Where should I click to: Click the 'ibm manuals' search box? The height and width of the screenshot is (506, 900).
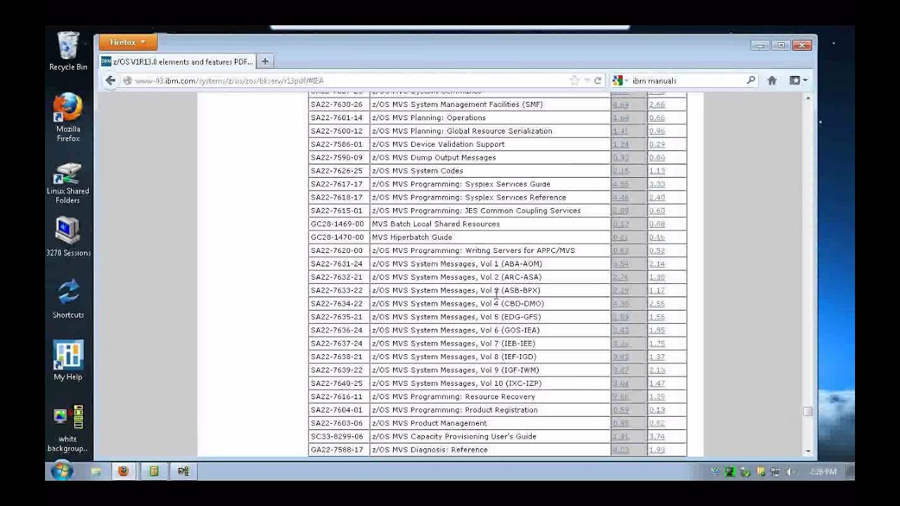tap(686, 81)
